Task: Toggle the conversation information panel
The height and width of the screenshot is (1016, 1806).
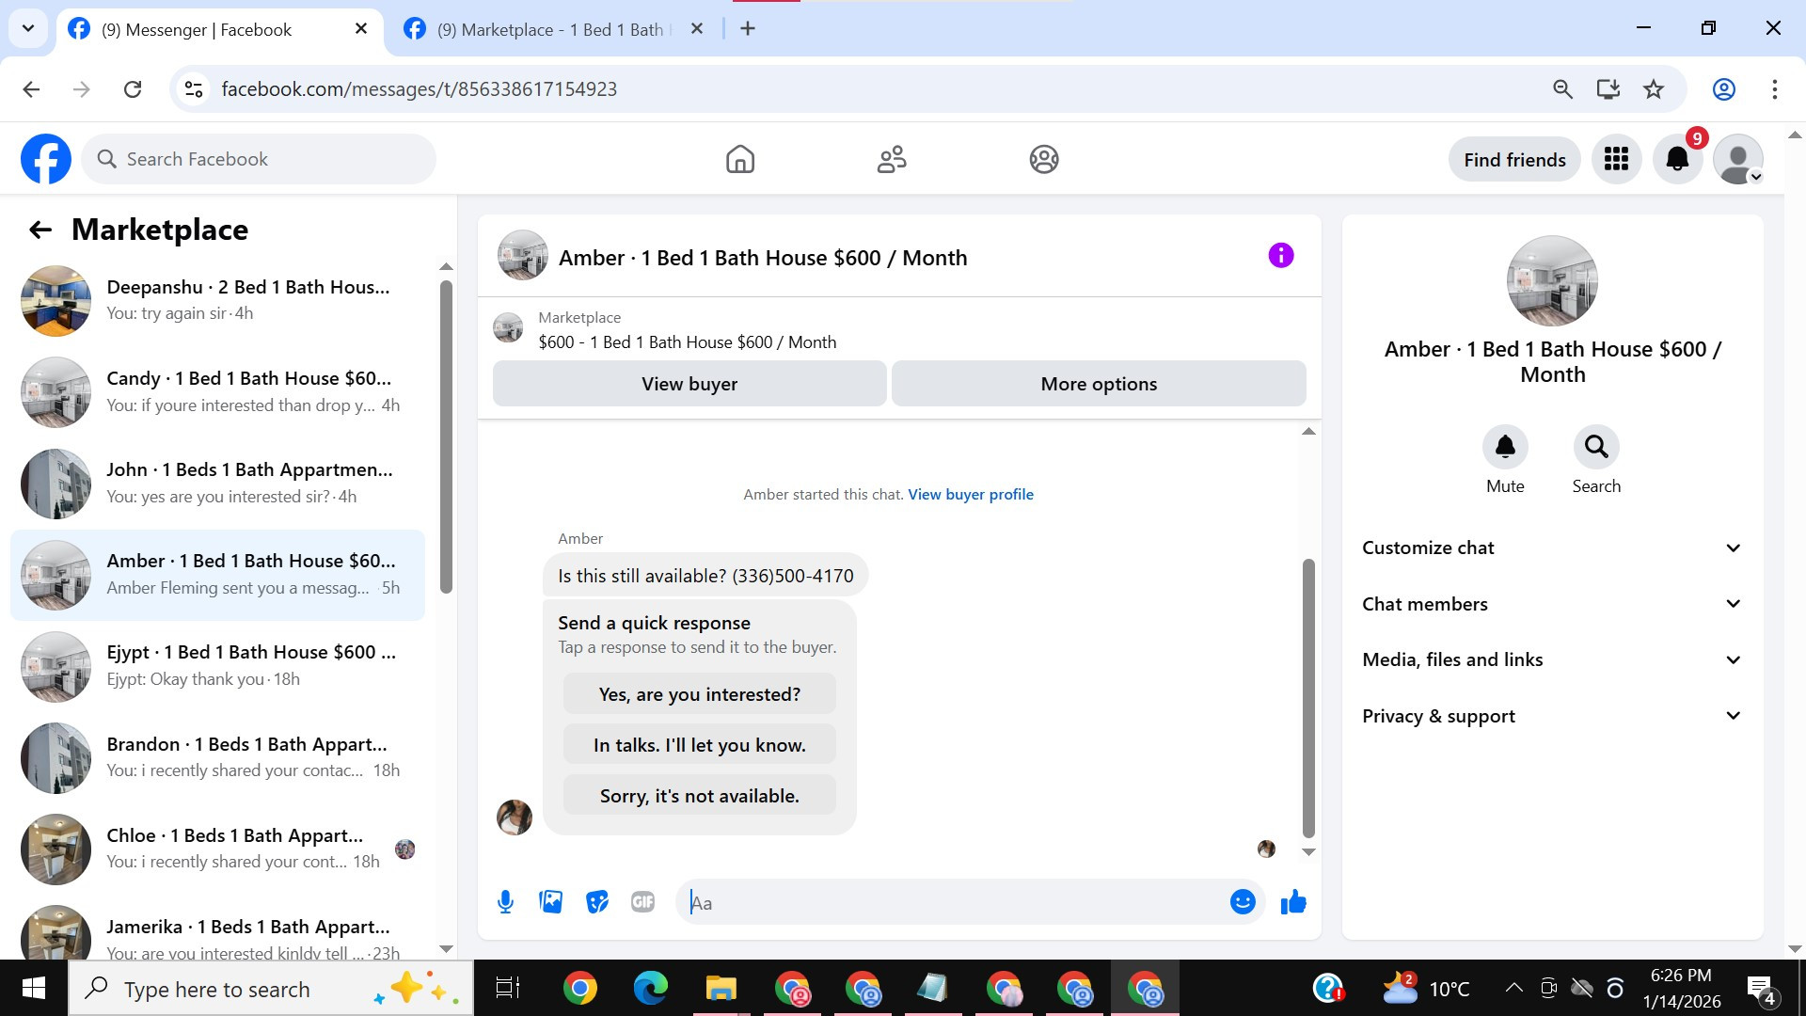Action: pos(1280,256)
